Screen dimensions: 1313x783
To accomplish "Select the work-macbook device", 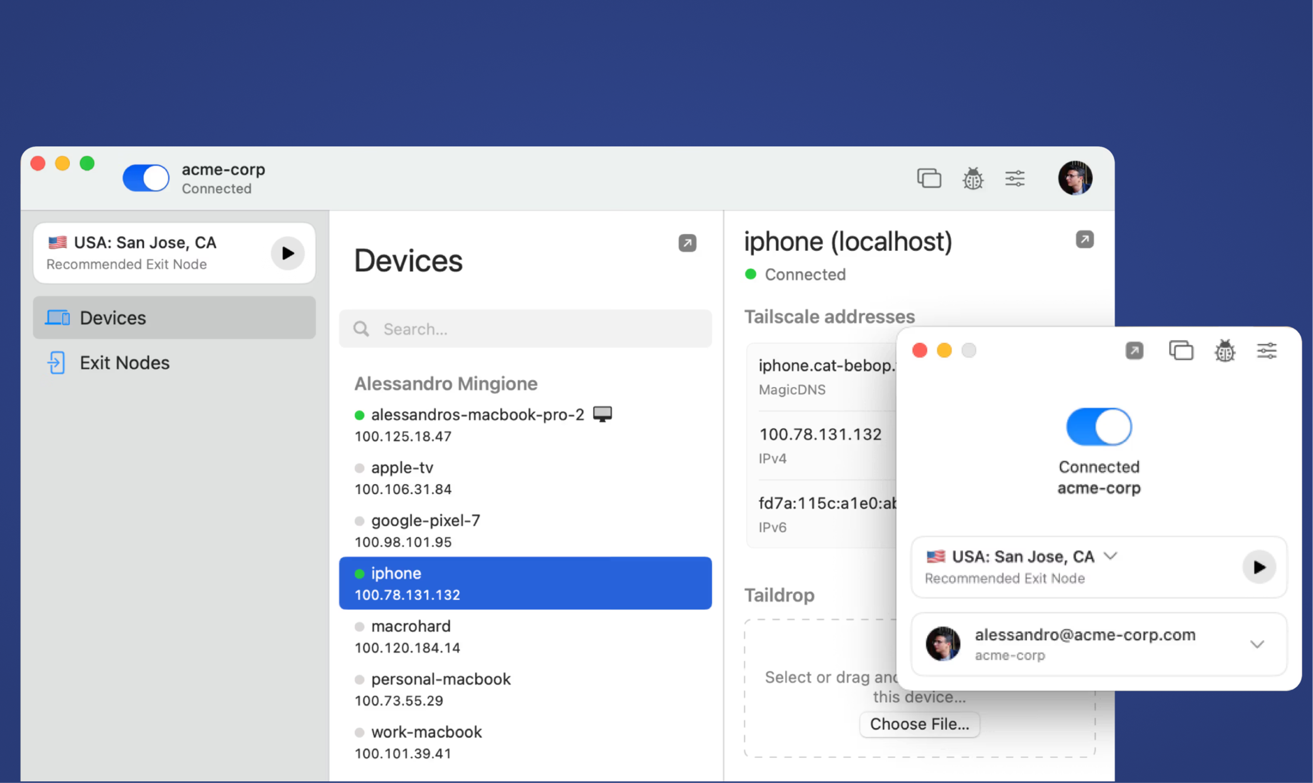I will point(525,742).
